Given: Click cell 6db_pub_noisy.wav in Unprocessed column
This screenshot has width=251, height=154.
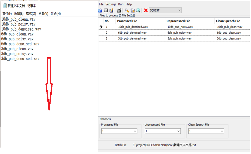Looking at the screenshot, I should coord(179,33).
